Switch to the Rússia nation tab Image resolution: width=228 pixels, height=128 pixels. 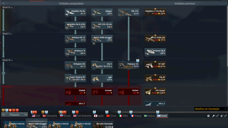(65, 116)
